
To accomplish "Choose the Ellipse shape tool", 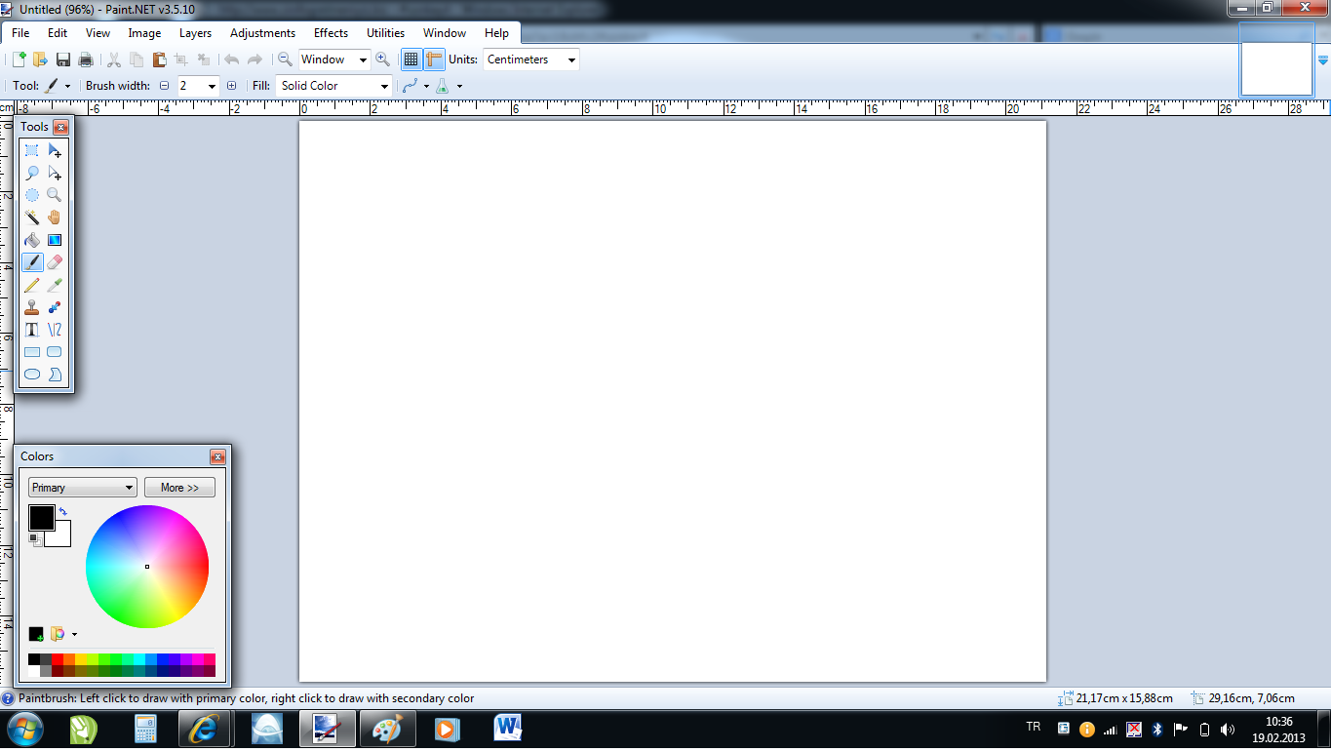I will [32, 375].
